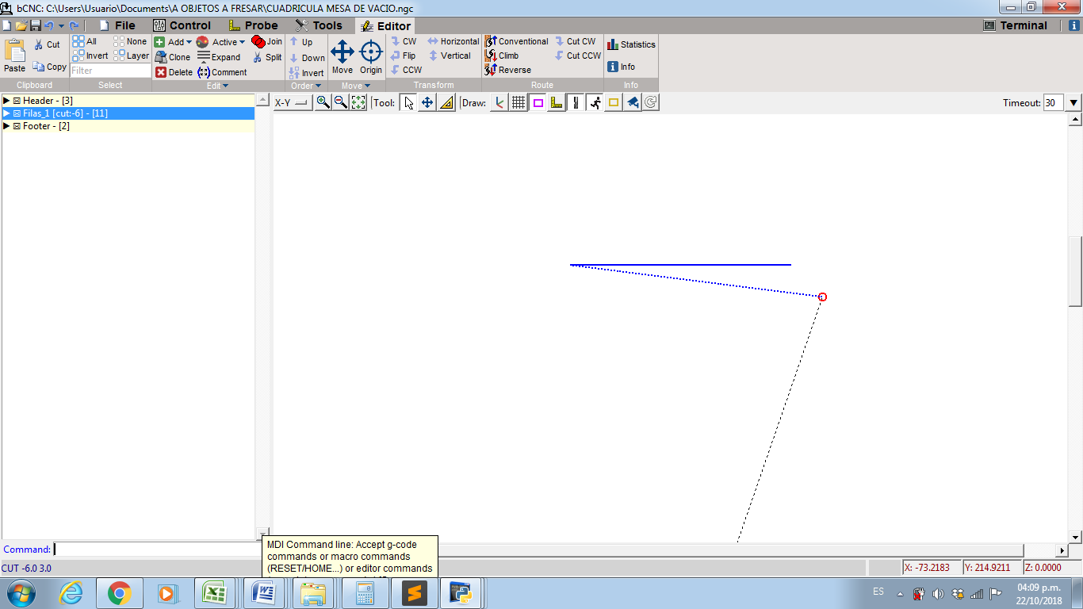Open the Info button

click(622, 67)
